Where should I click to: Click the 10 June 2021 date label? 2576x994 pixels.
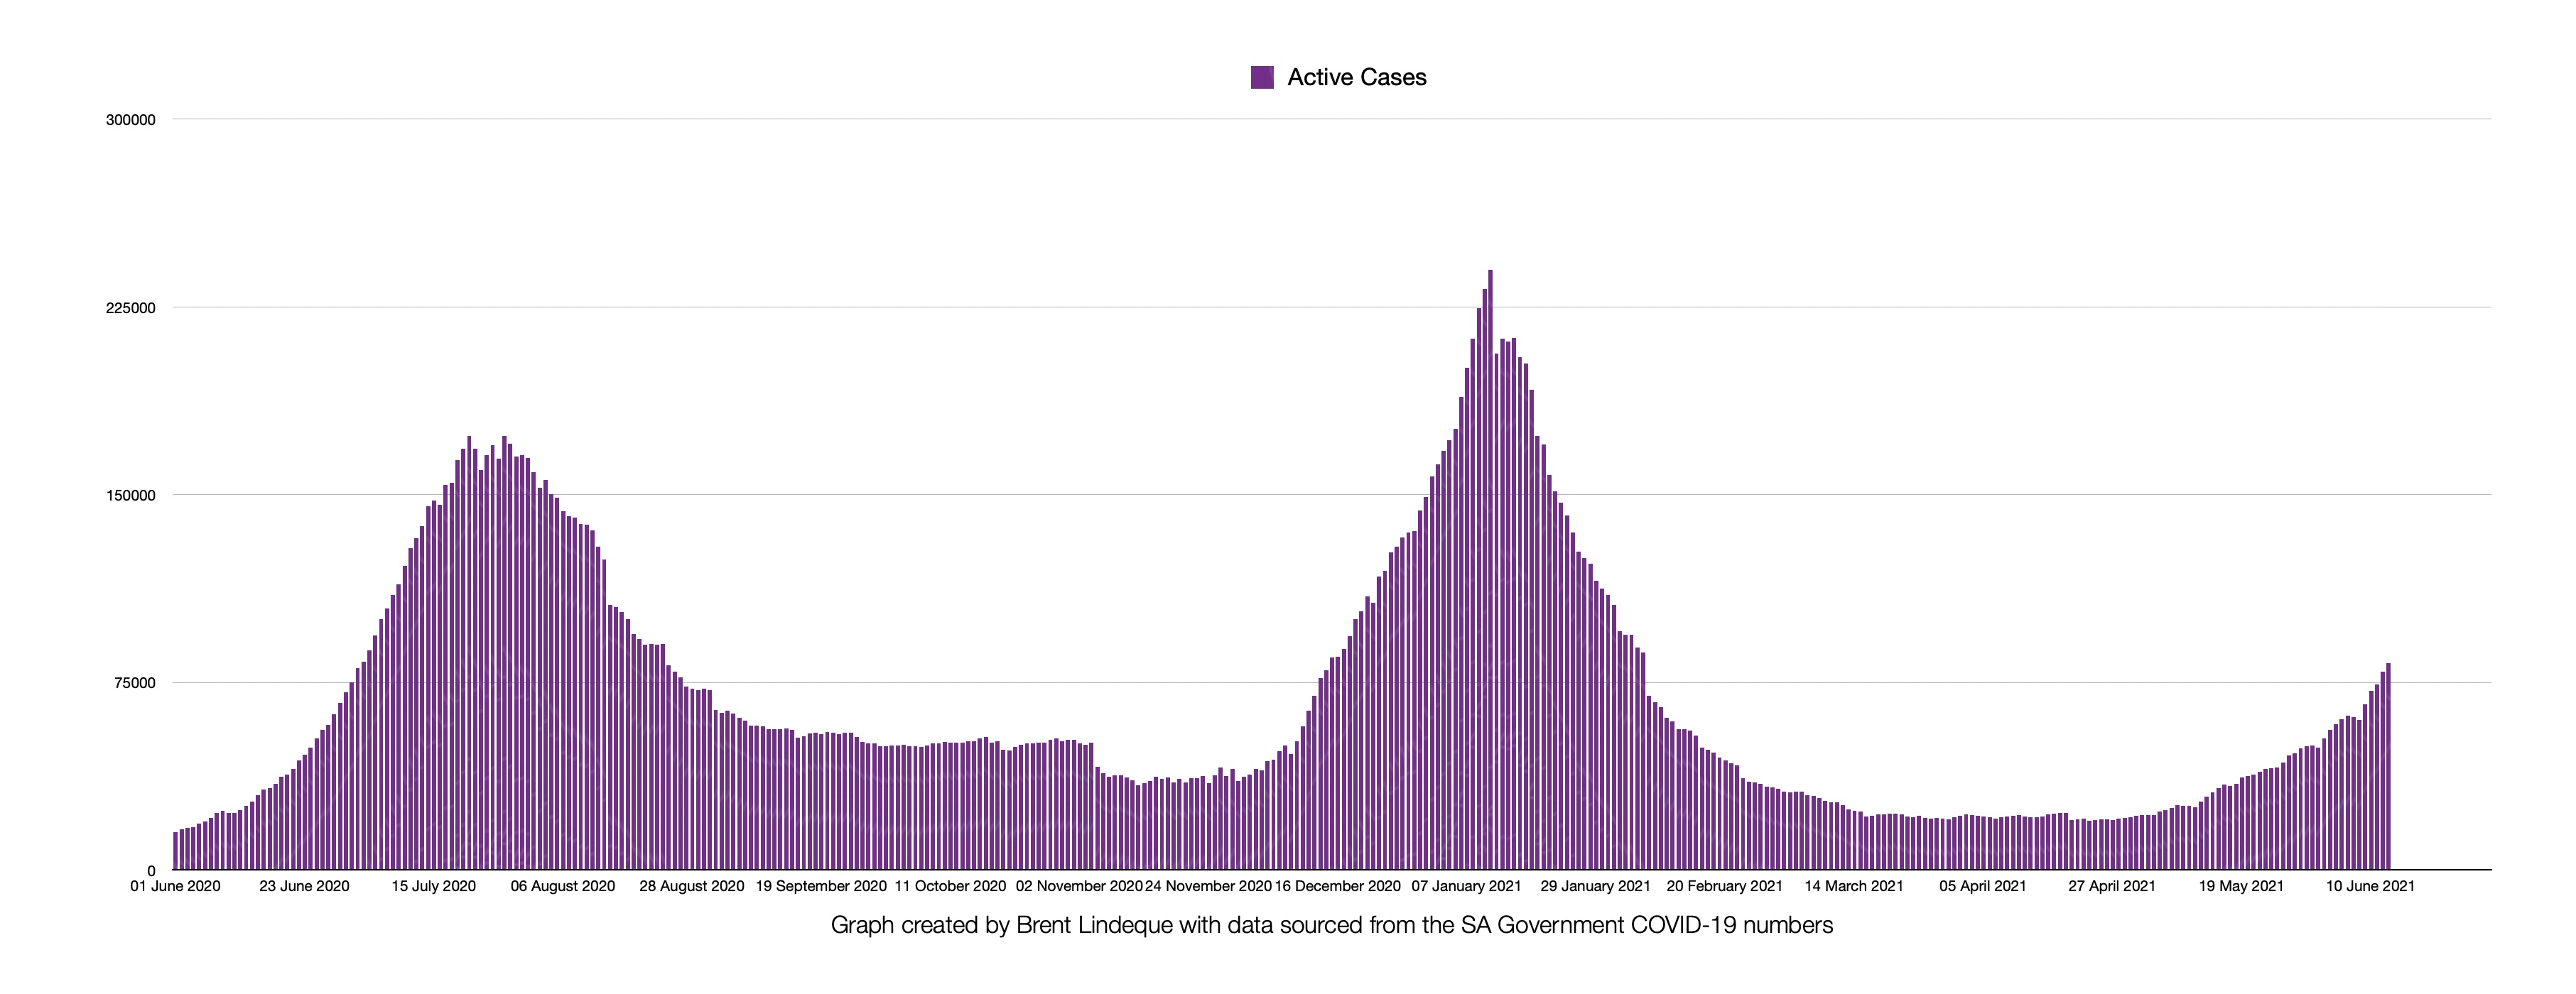[2370, 886]
